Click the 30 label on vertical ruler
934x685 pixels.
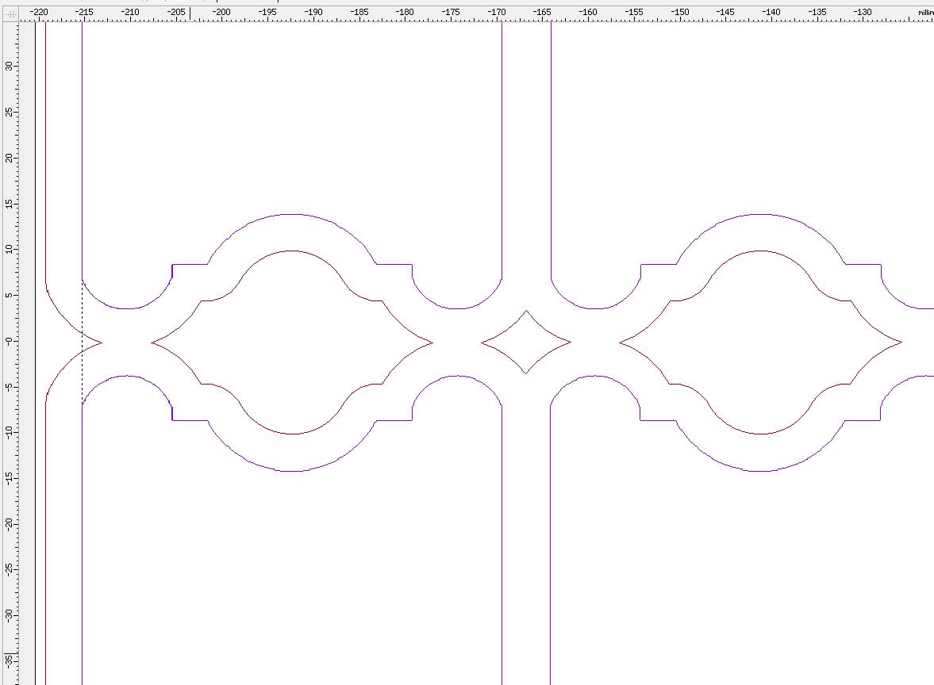(x=9, y=66)
